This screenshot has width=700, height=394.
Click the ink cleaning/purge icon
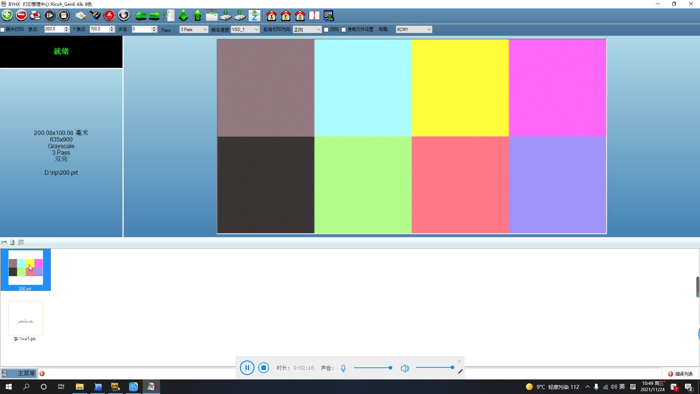point(110,15)
